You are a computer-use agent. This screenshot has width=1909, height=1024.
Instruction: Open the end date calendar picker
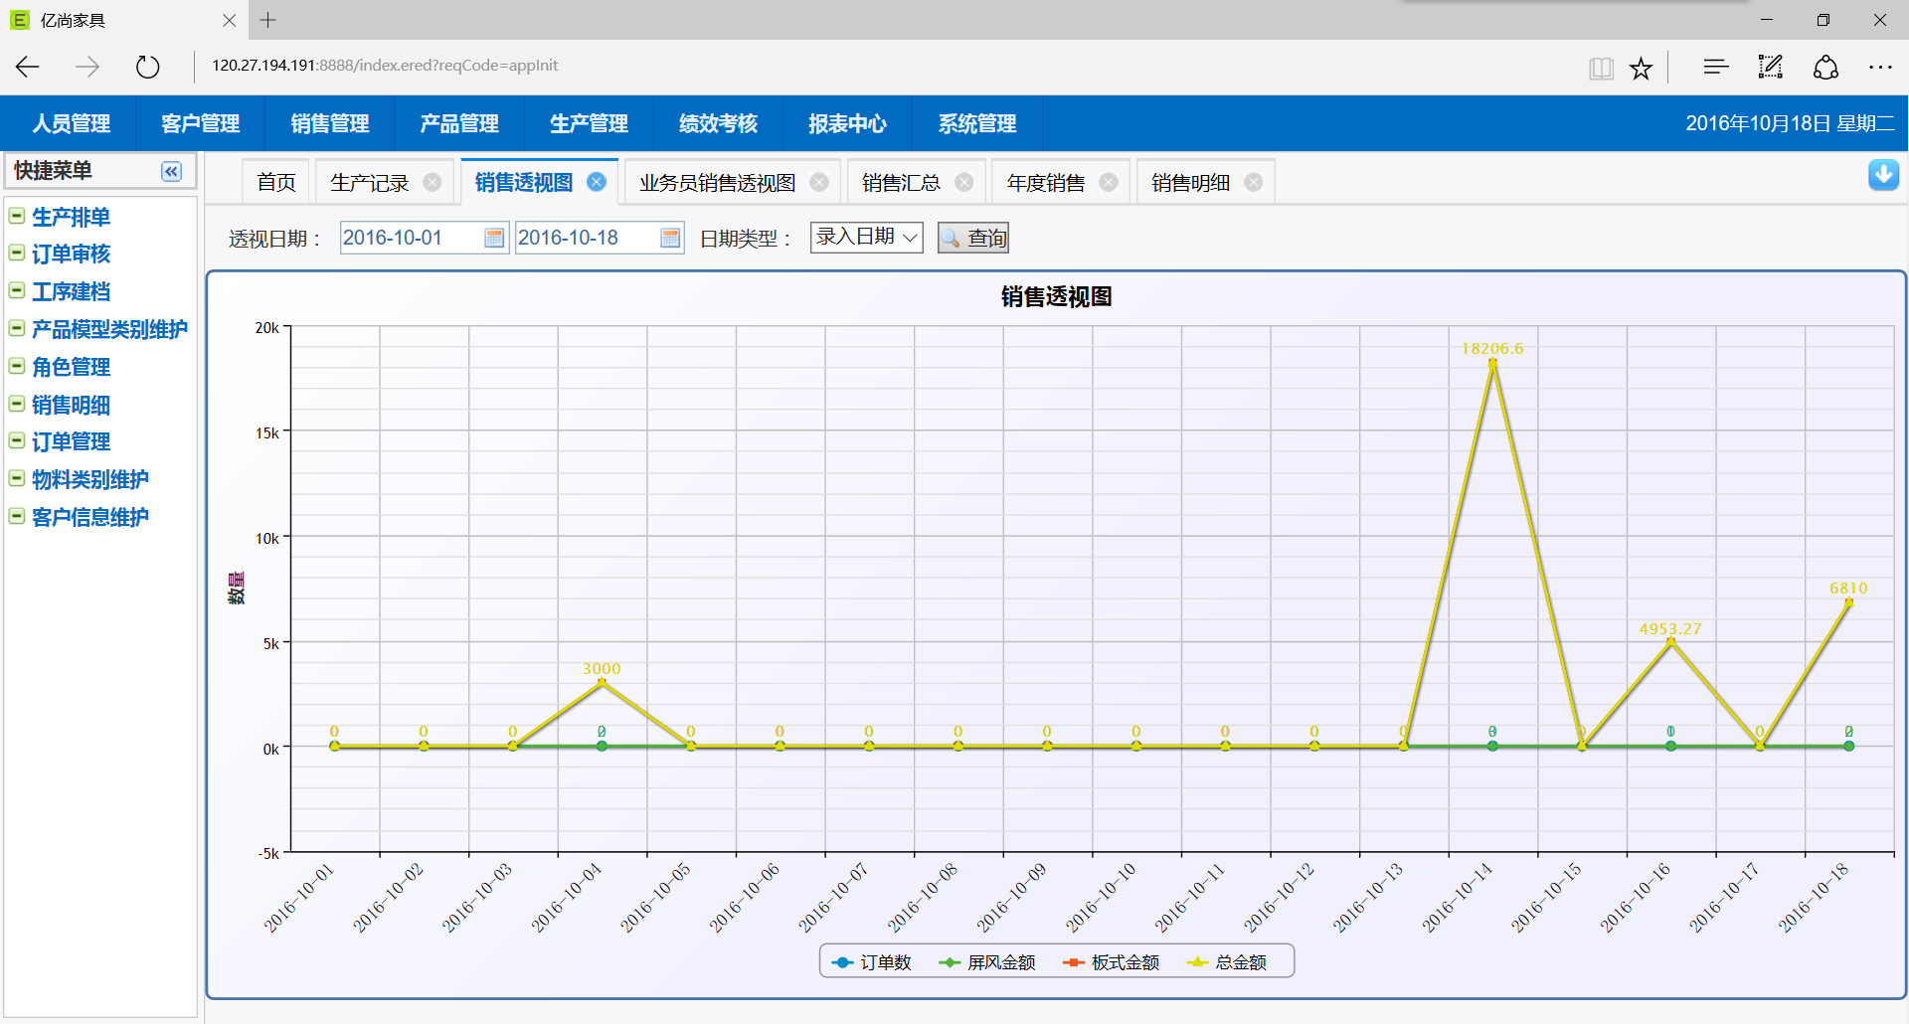pos(670,239)
